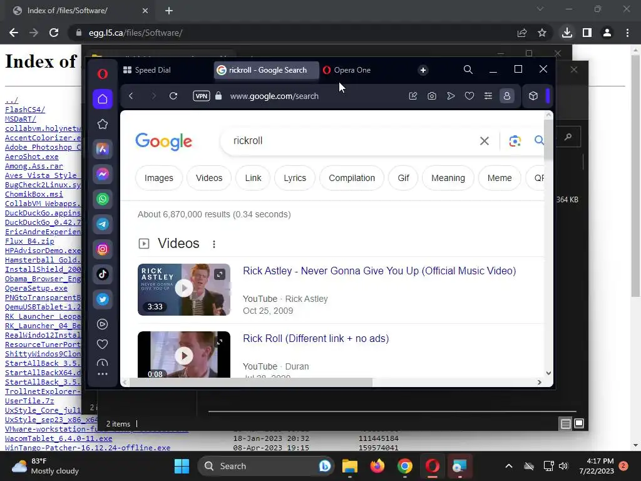The width and height of the screenshot is (641, 481).
Task: Click the taskbar Search box
Action: (x=265, y=466)
